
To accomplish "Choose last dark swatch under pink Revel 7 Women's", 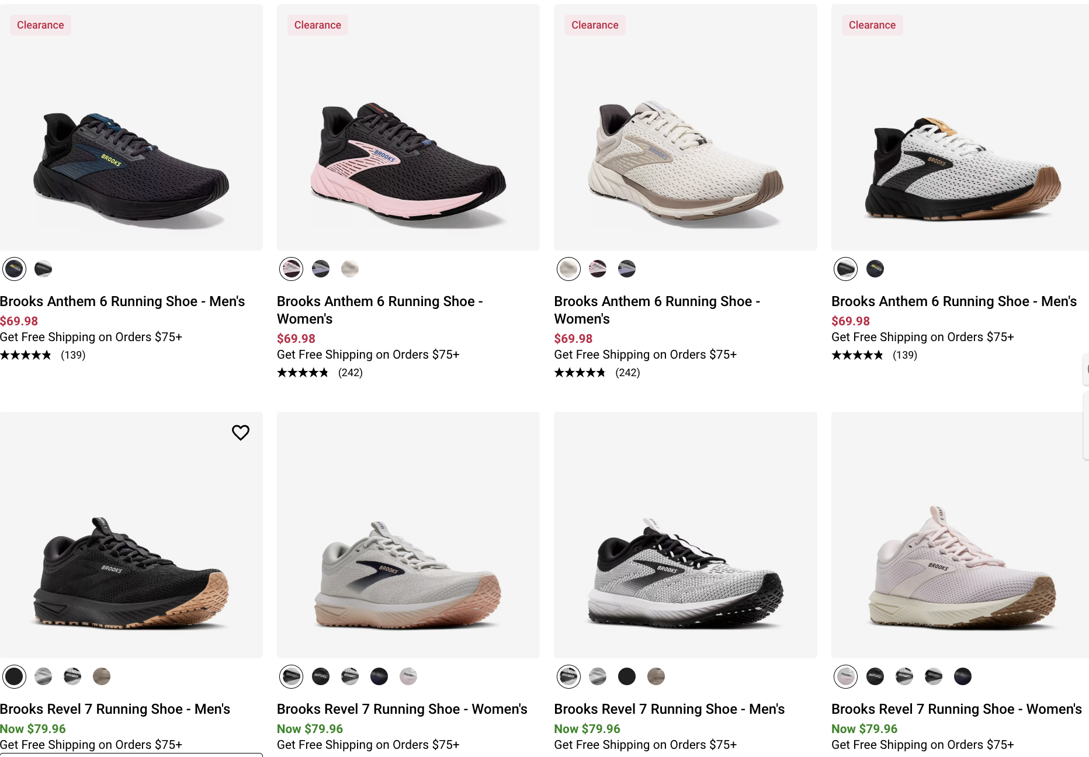I will 962,676.
